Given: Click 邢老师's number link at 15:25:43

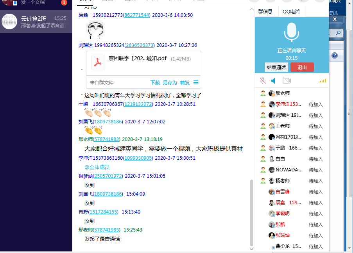Looking at the screenshot, I should point(106,230).
